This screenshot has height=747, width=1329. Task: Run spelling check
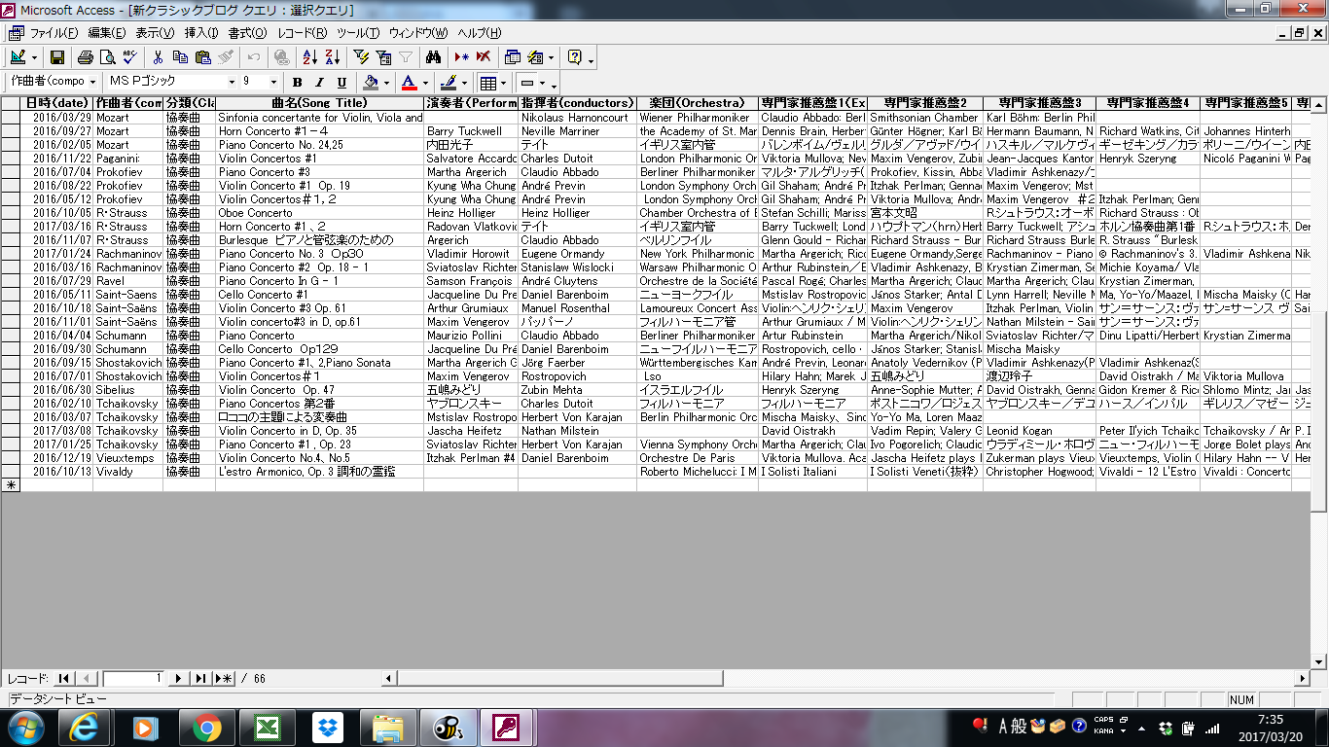coord(130,57)
